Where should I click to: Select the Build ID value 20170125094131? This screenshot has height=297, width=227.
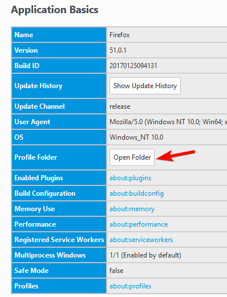(133, 66)
